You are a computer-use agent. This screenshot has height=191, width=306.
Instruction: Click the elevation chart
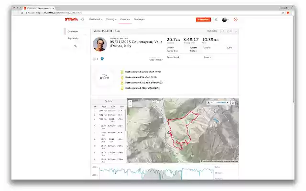pyautogui.click(x=156, y=172)
